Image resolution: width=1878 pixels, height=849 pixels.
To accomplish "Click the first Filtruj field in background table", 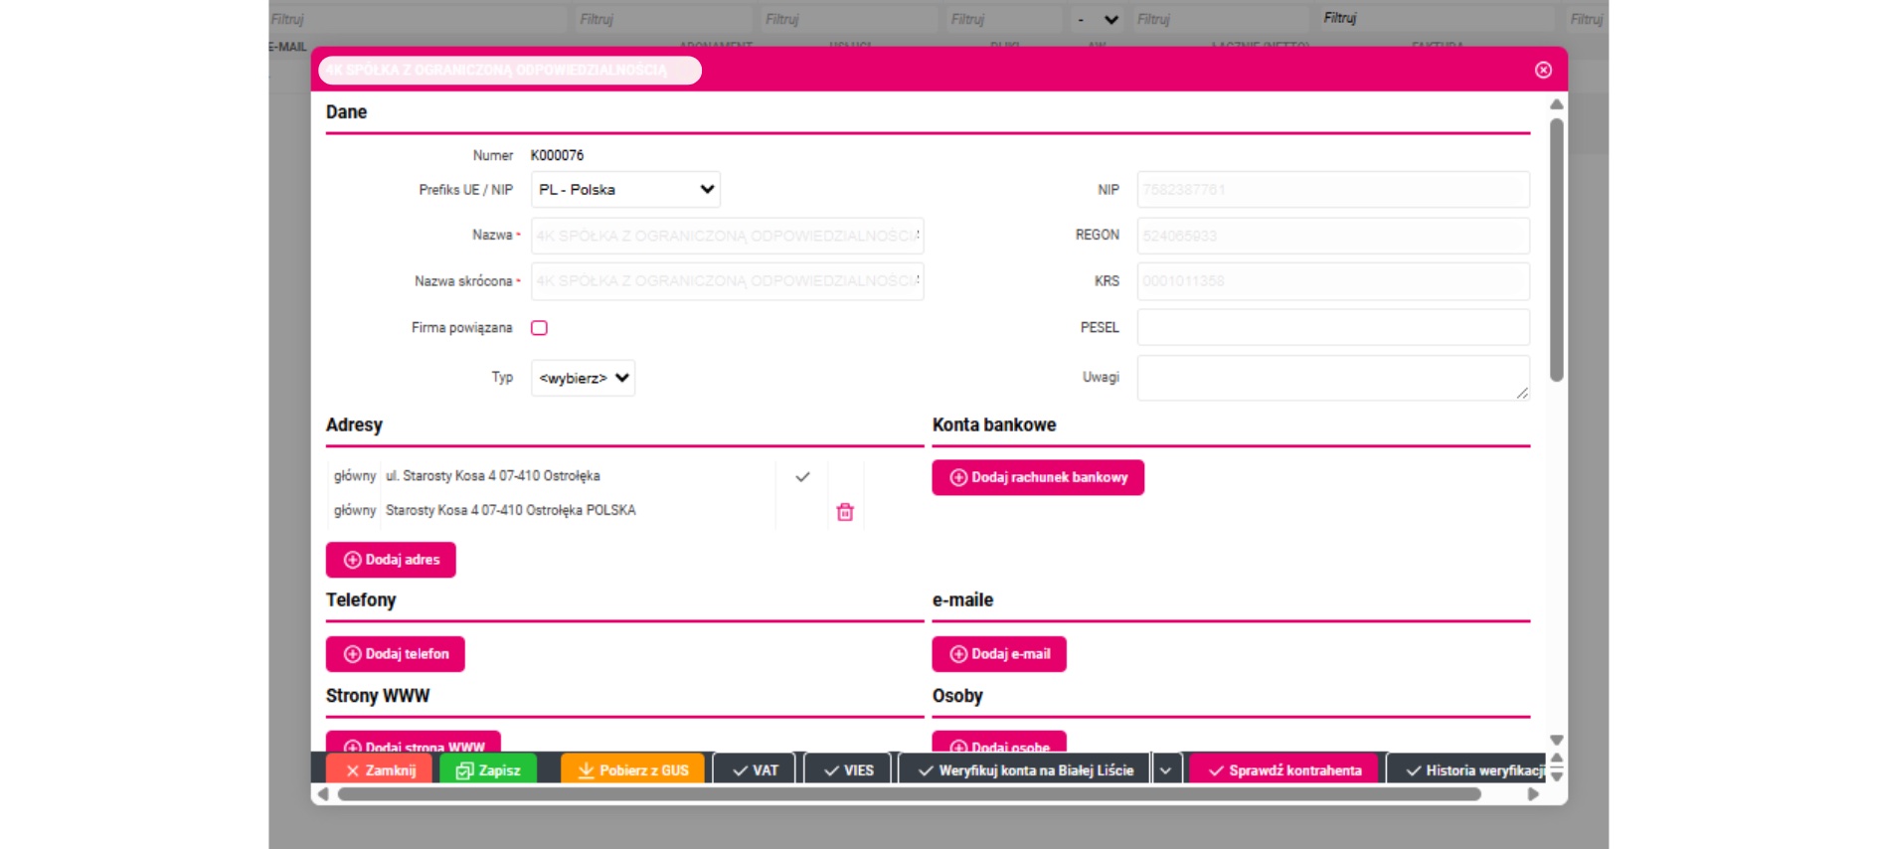I will [418, 19].
